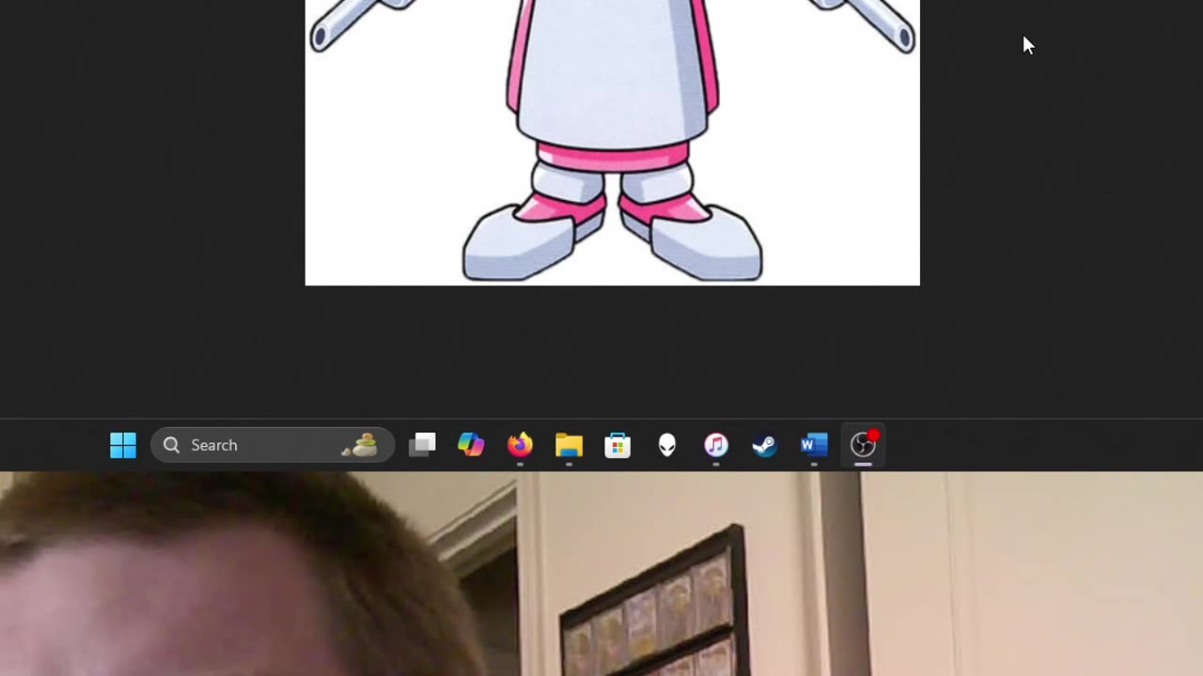Open Microsoft Store from the taskbar
The width and height of the screenshot is (1203, 676).
(x=617, y=445)
